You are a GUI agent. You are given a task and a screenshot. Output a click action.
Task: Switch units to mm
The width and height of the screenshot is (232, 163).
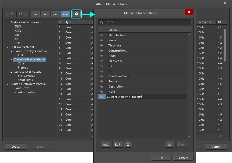(x=65, y=14)
